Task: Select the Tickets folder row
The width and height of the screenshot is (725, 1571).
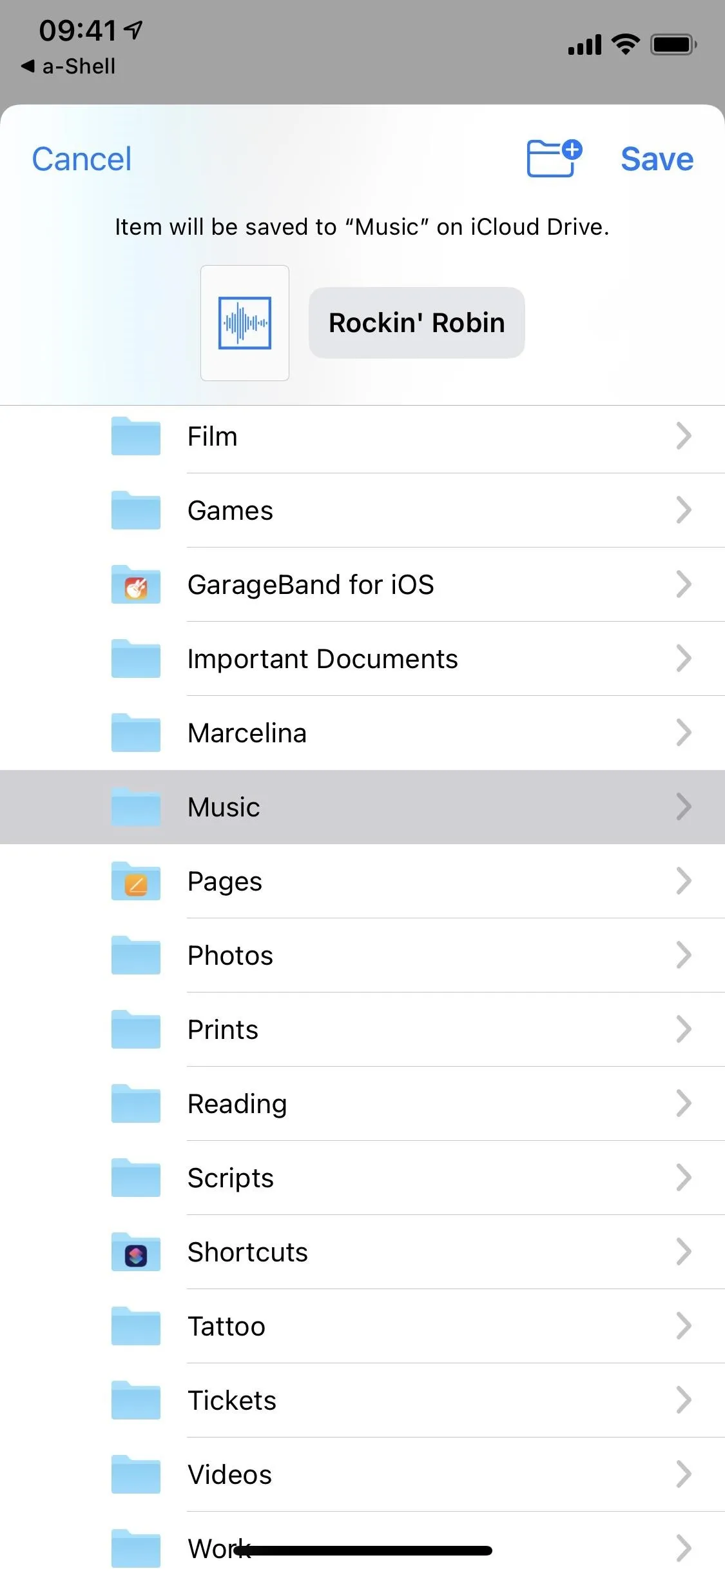Action: coord(362,1400)
